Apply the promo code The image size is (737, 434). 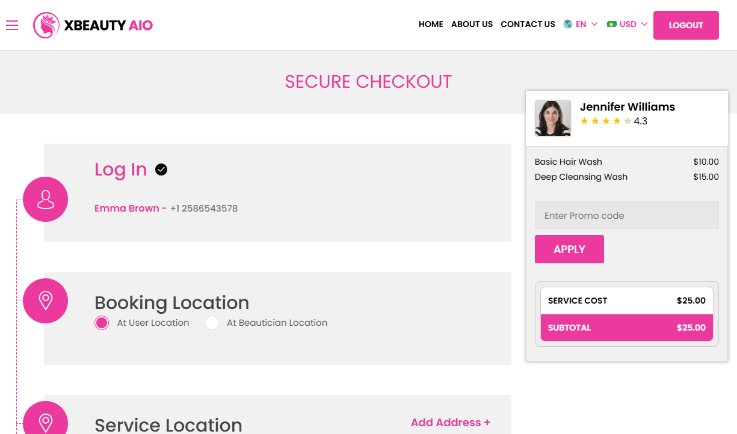click(569, 249)
